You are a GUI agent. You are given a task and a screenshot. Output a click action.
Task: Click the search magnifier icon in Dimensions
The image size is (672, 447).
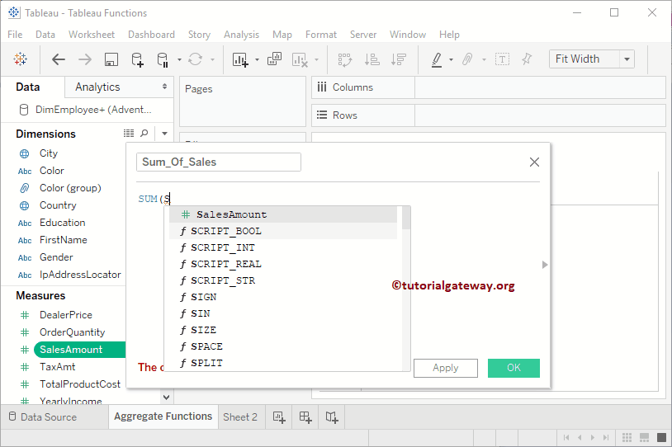click(x=144, y=133)
